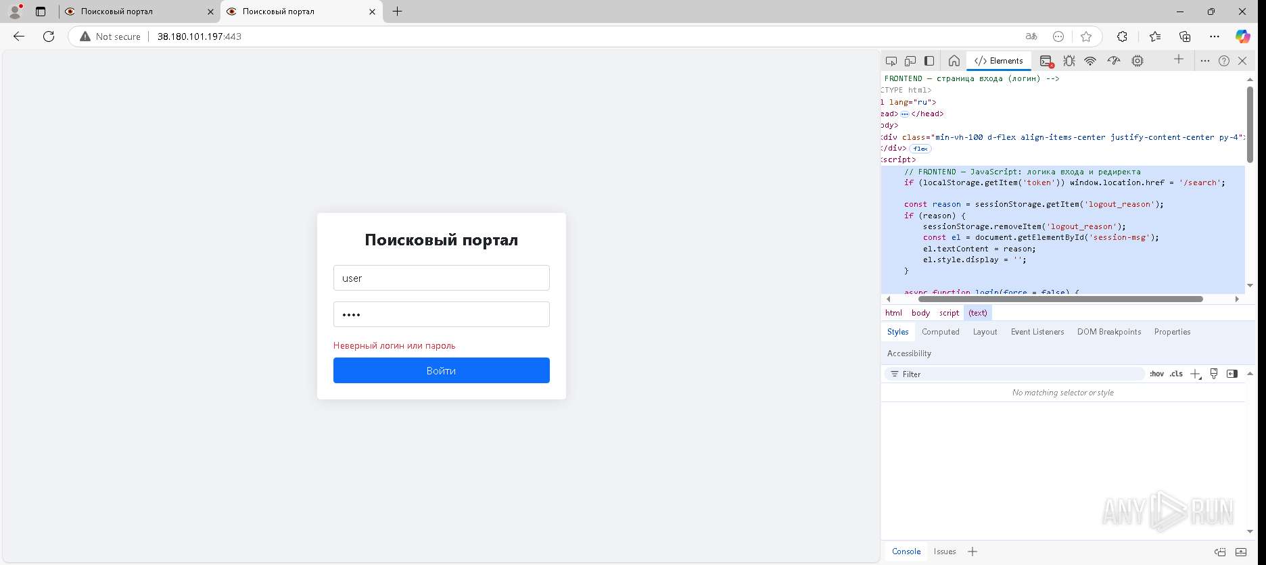Toggle device emulation in DevTools
Image resolution: width=1266 pixels, height=565 pixels.
coord(910,61)
